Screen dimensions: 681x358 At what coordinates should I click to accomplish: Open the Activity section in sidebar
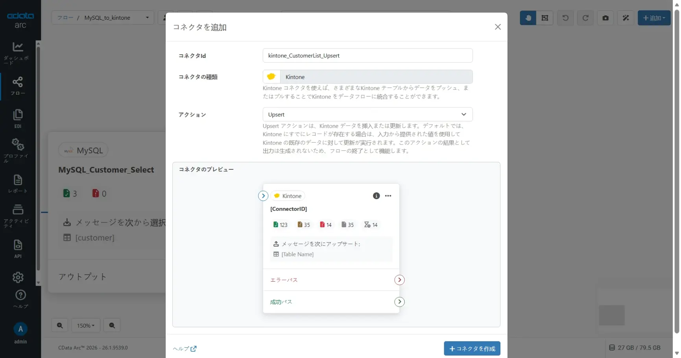click(x=18, y=216)
